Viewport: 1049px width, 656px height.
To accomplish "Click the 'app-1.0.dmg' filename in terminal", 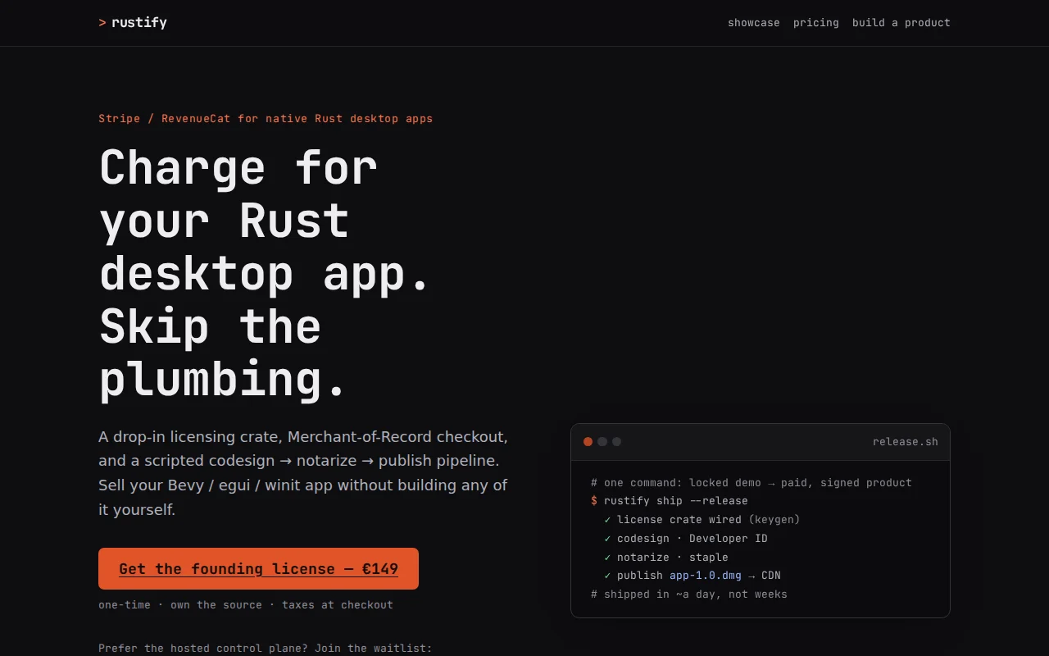I will tap(706, 576).
